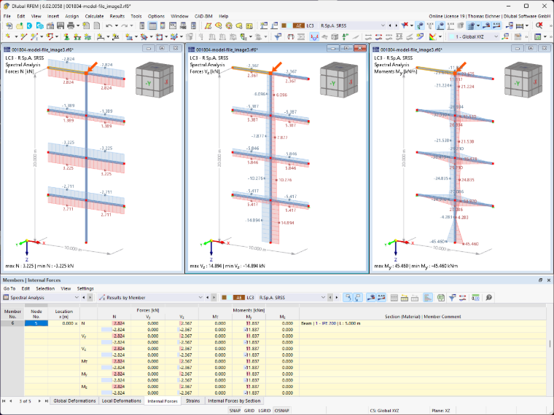
Task: Click the search icon in results table toolbar
Action: [488, 298]
